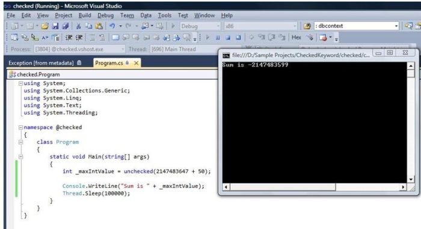Open the Build menu
The height and width of the screenshot is (229, 421).
click(x=85, y=16)
